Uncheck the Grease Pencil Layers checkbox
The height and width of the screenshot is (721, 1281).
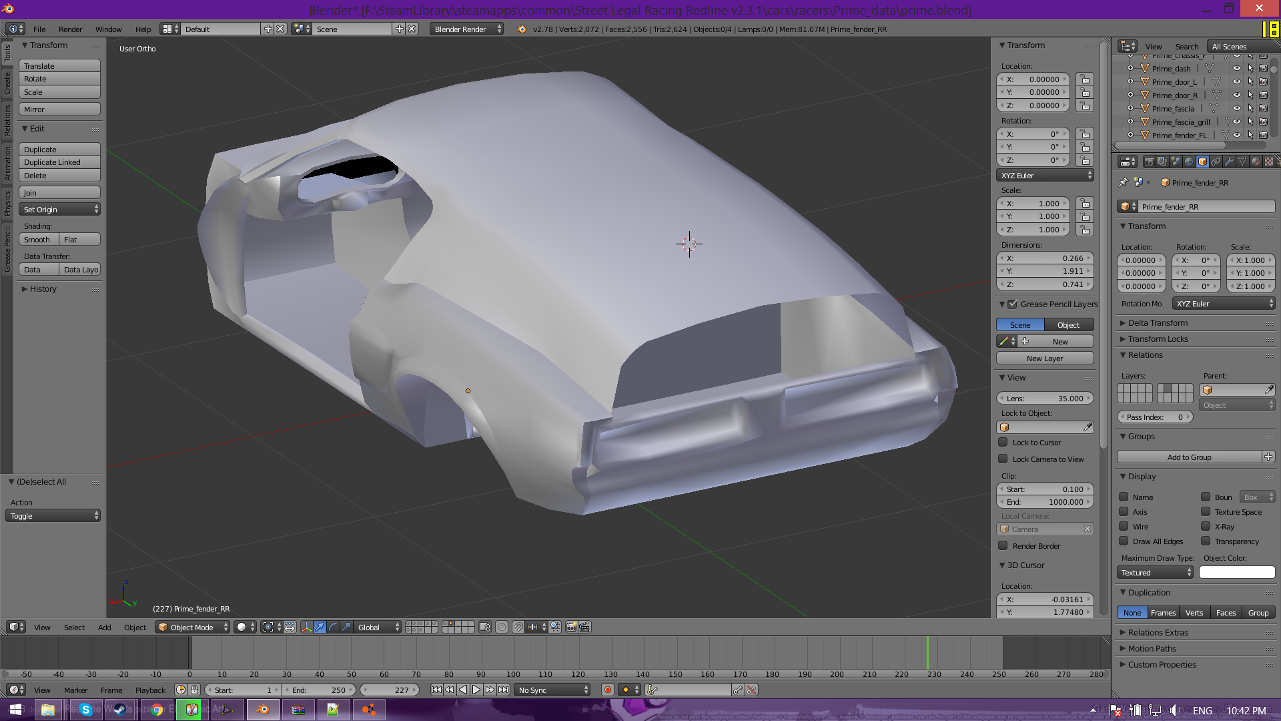1012,304
